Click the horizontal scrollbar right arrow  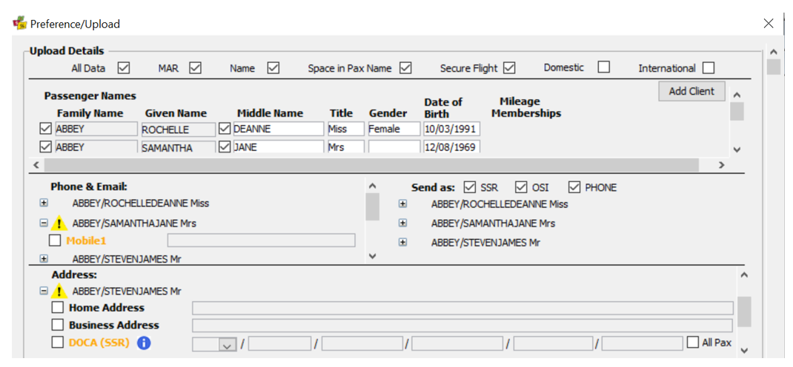[x=721, y=164]
